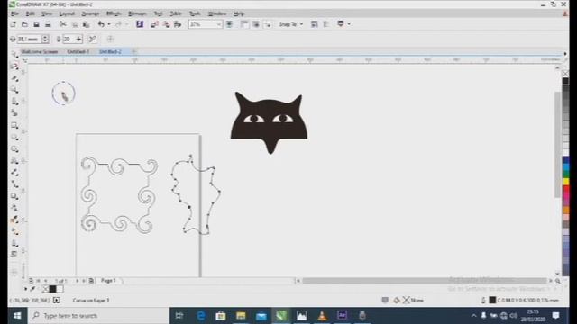
Task: Select the Color Eyedropper tool
Action: pyautogui.click(x=14, y=220)
